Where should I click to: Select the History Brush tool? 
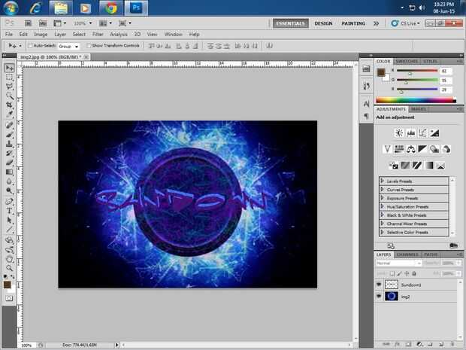tap(10, 153)
